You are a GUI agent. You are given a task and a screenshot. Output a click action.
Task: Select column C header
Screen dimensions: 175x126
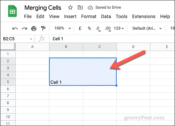point(100,47)
